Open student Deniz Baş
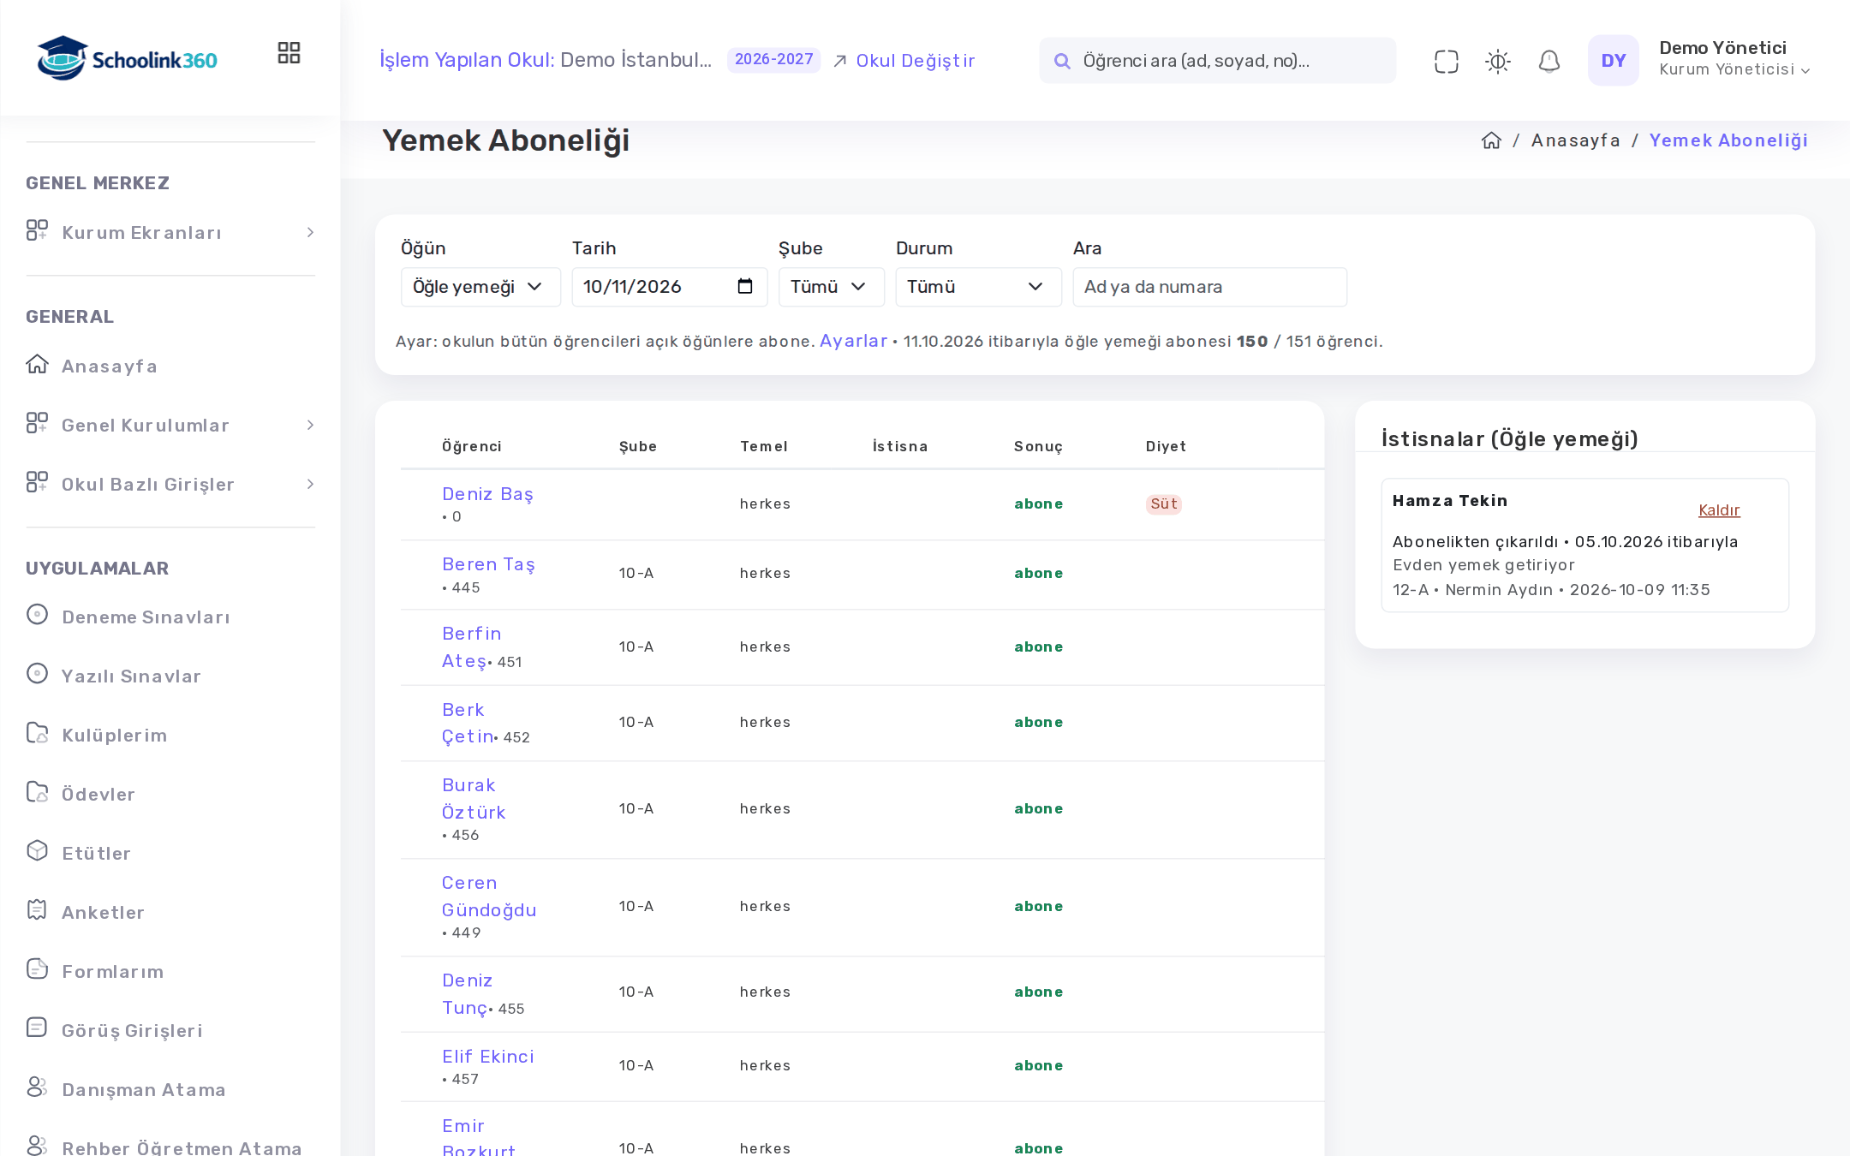Image resolution: width=1850 pixels, height=1156 pixels. coord(487,494)
